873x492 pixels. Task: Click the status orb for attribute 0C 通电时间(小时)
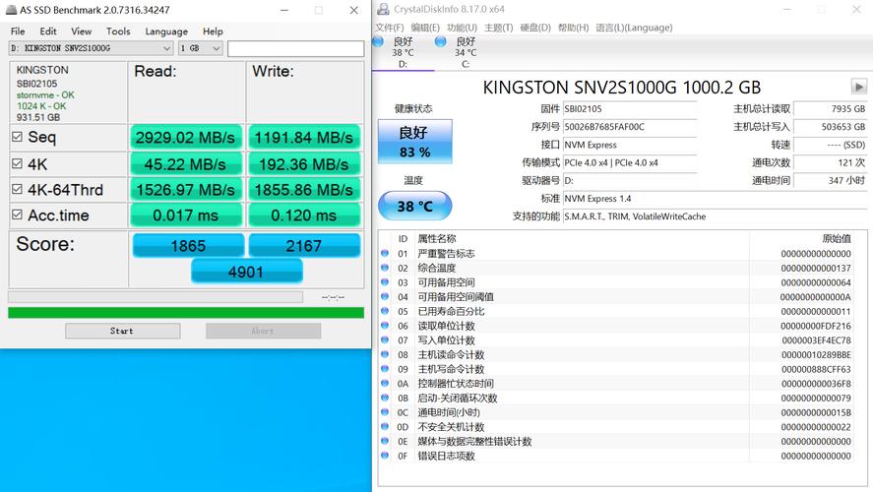coord(385,412)
